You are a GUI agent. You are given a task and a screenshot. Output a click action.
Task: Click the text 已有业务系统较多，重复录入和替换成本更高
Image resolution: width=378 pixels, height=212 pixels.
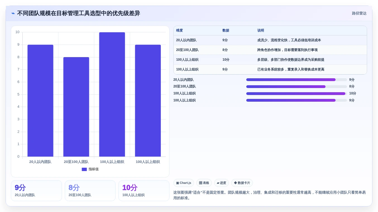point(291,69)
